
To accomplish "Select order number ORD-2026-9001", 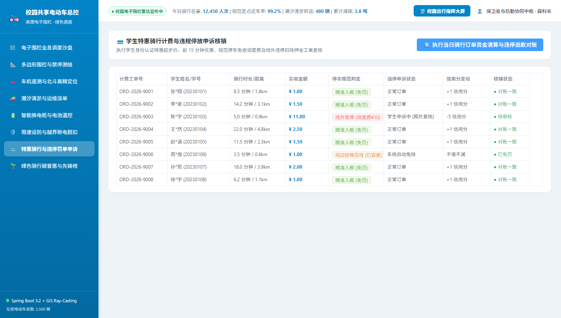I will pyautogui.click(x=136, y=92).
